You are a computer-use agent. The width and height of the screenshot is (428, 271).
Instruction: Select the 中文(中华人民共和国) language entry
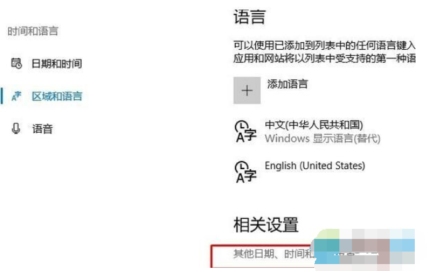(x=314, y=125)
